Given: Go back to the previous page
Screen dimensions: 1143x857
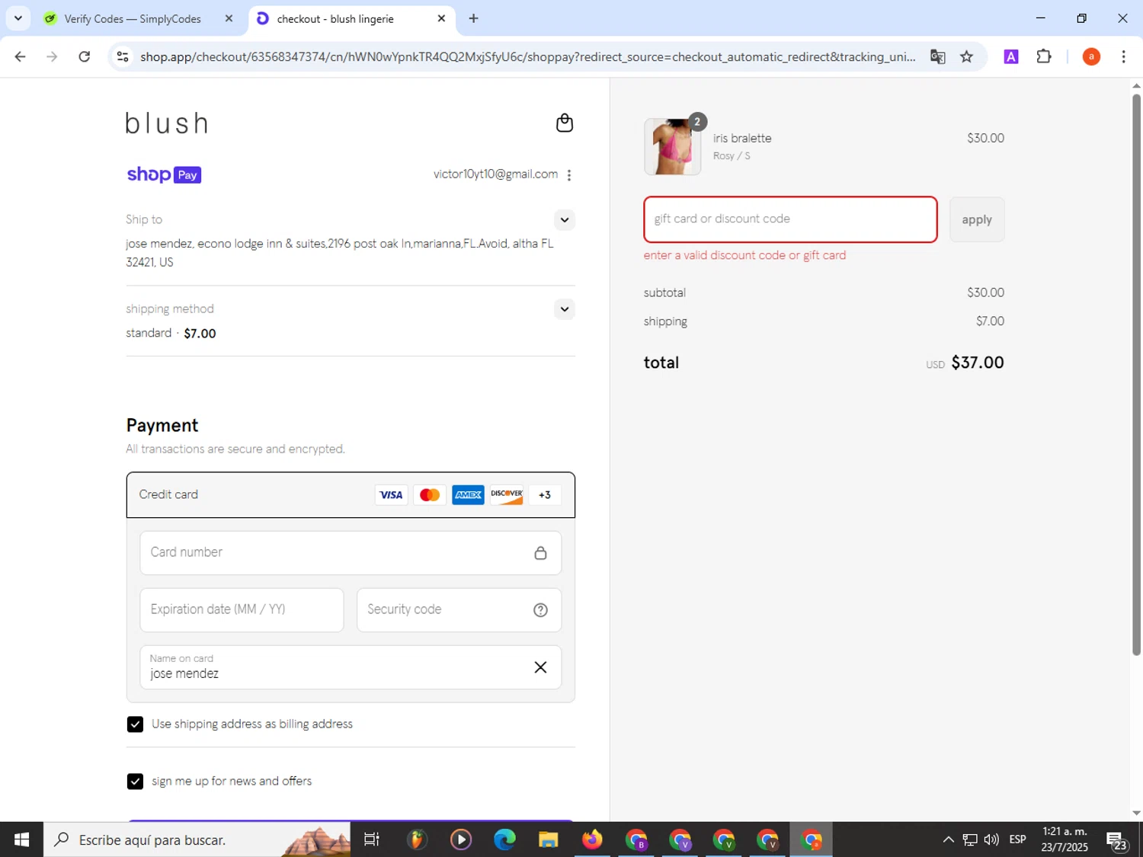Looking at the screenshot, I should 21,57.
